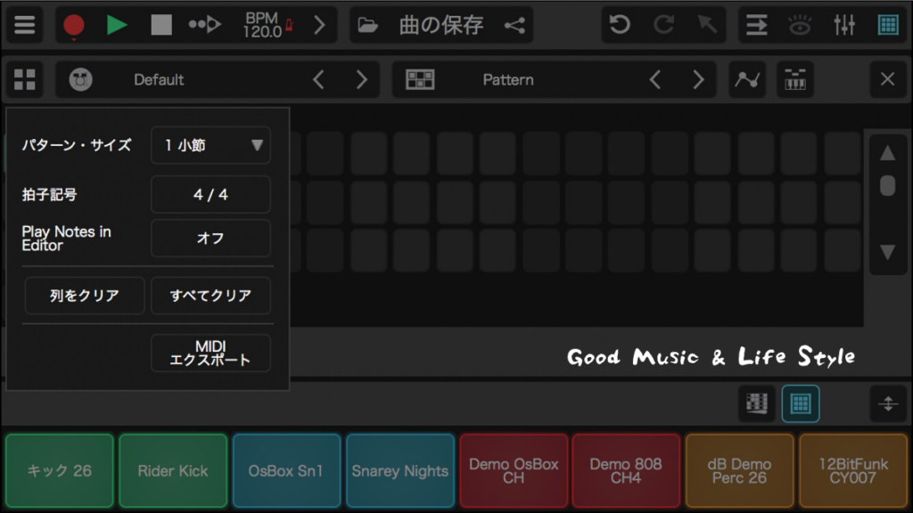Tap the Demo 808 CH4 drum pad
The height and width of the screenshot is (513, 913).
pos(626,470)
